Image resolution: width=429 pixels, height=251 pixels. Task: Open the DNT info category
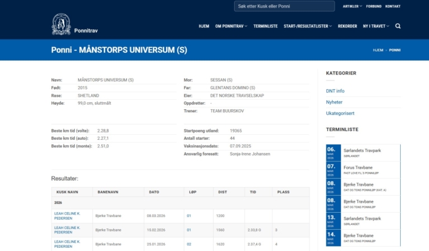[x=335, y=91]
